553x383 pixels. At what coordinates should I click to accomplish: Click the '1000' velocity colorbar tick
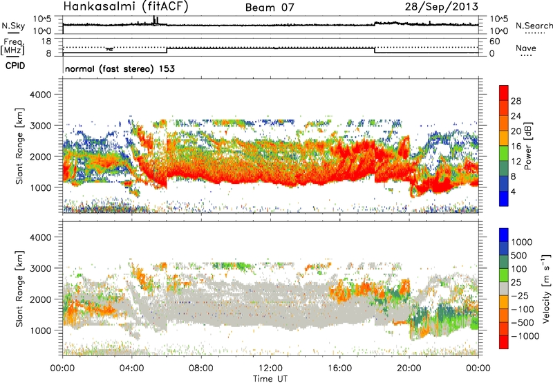522,242
